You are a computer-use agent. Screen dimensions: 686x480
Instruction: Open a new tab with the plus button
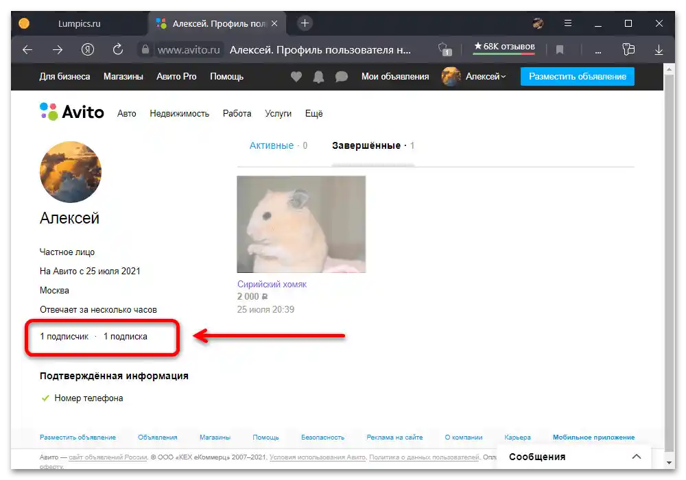coord(305,23)
